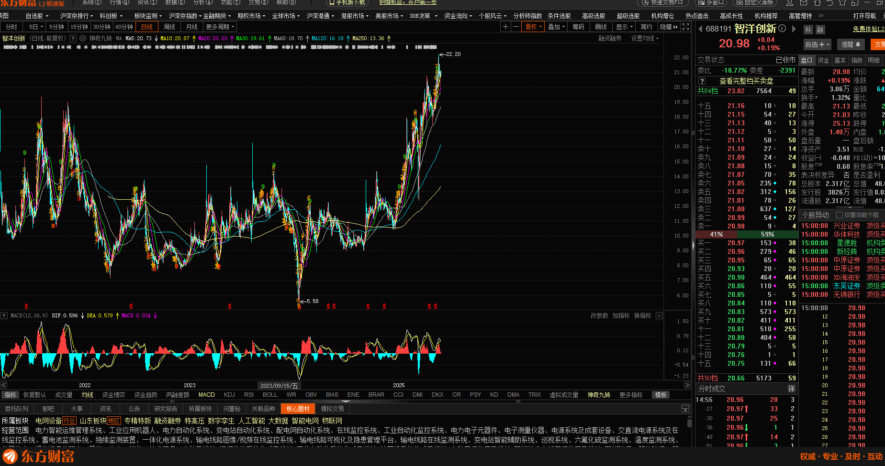The image size is (885, 466).
Task: Switch to 30分钟 period
Action: point(101,27)
